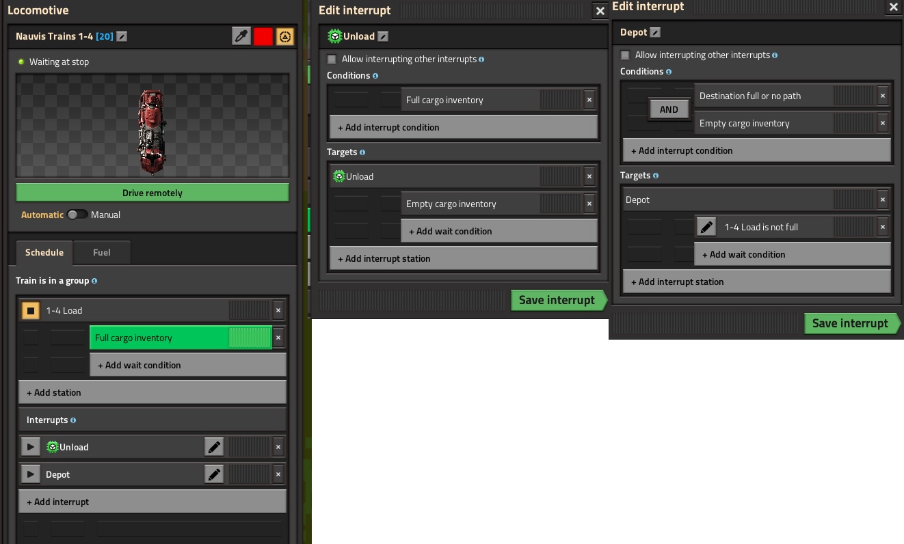
Task: Save the Depot interrupt
Action: click(x=852, y=323)
